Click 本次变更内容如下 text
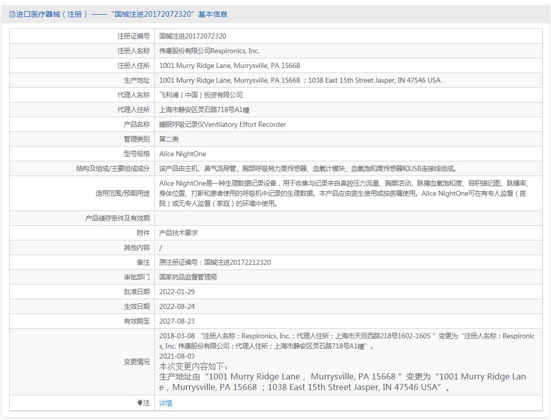This screenshot has height=420, width=551. tap(193, 366)
